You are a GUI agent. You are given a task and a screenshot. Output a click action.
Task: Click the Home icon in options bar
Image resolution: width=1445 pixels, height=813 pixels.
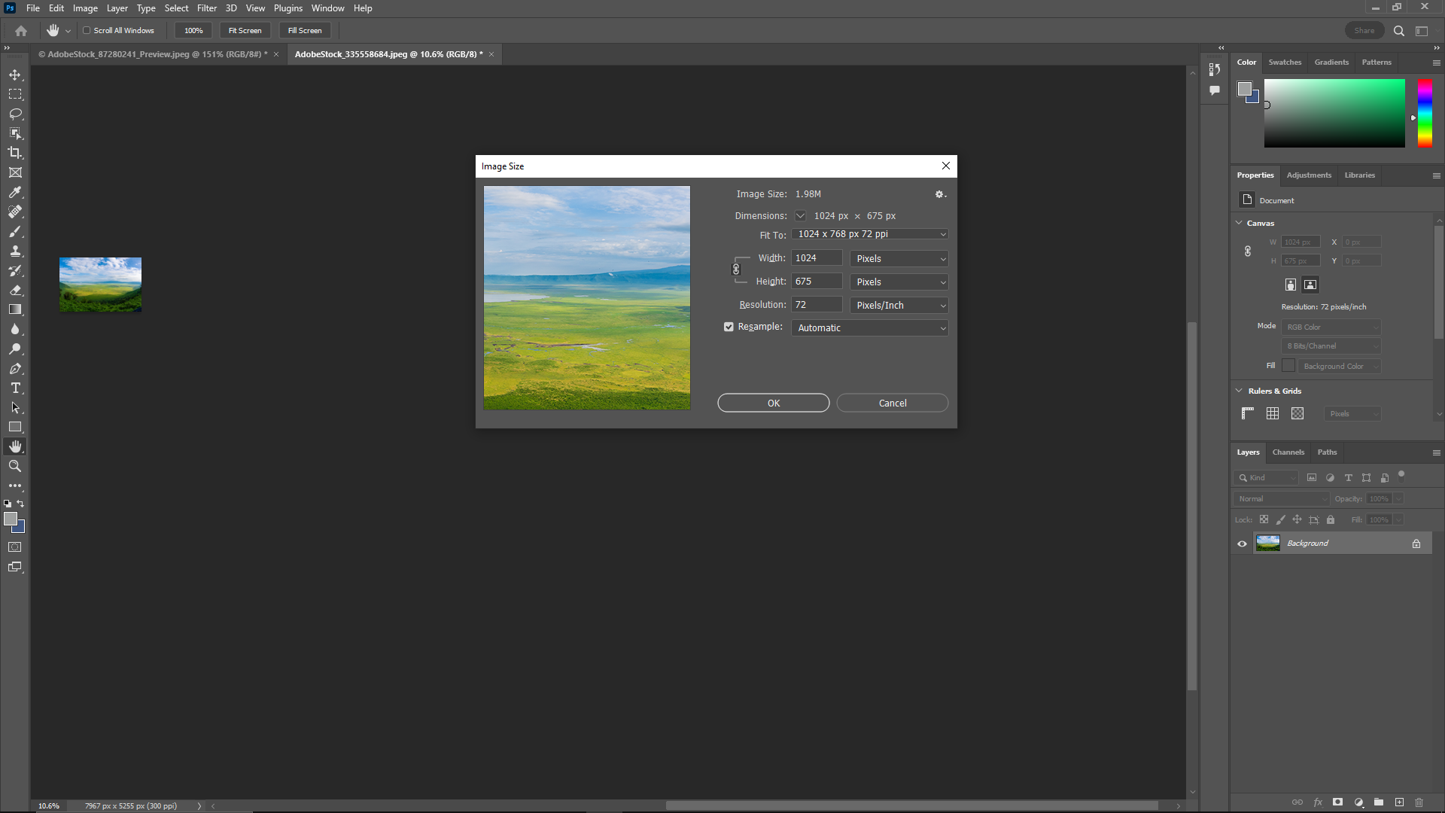[x=21, y=31]
